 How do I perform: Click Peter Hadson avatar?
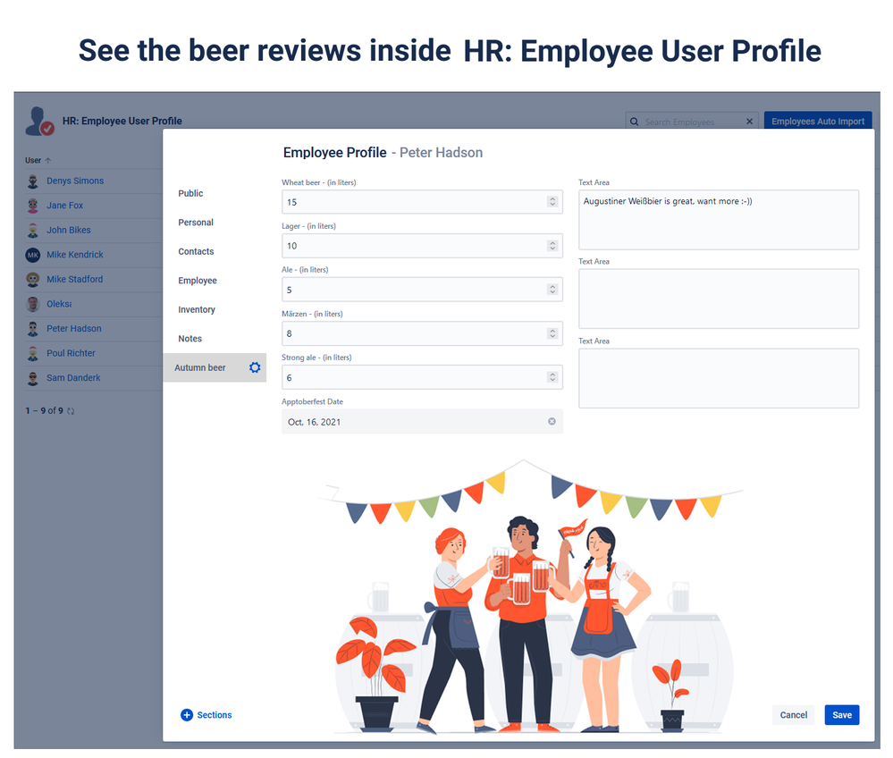33,329
